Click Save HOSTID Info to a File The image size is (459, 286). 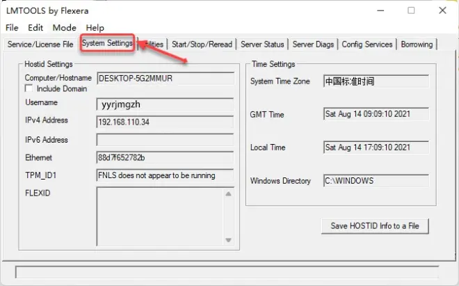[x=375, y=226]
